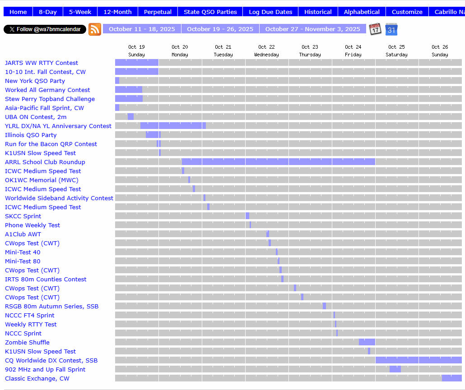Viewport: 465px width, 390px height.
Task: Click the orange RSS feed icon
Action: pyautogui.click(x=95, y=29)
